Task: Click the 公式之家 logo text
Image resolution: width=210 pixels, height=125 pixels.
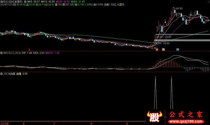Action: (x=186, y=115)
